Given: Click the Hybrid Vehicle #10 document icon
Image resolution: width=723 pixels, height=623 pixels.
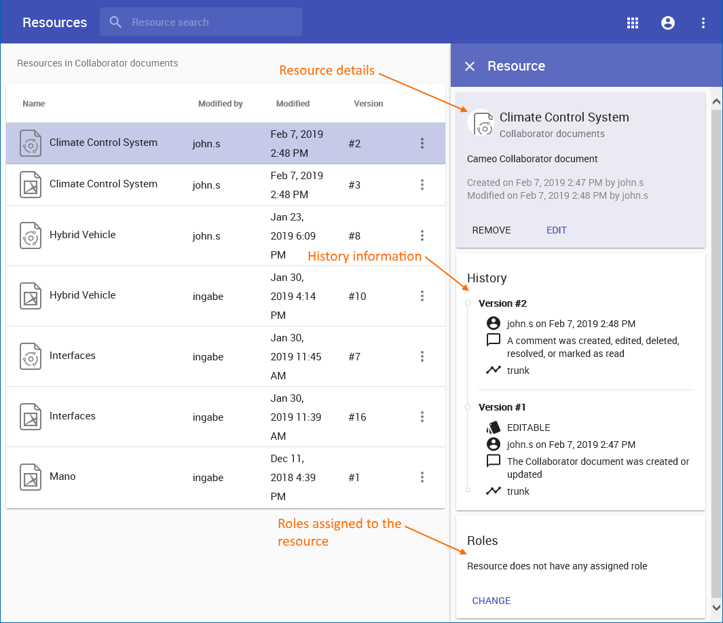Looking at the screenshot, I should pyautogui.click(x=31, y=296).
